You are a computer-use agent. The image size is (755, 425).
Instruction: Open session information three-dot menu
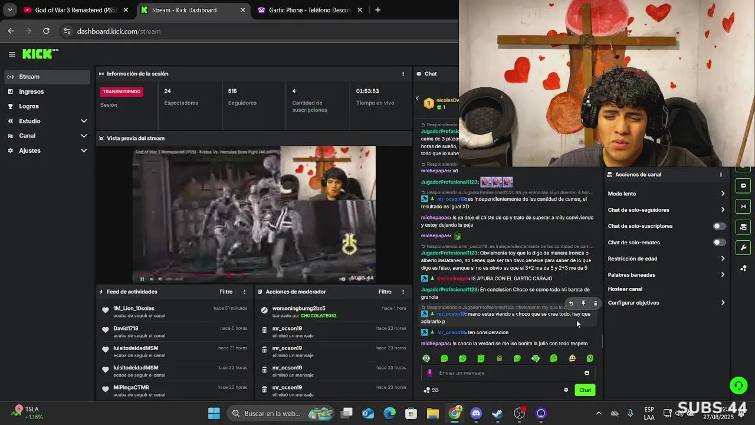[403, 74]
